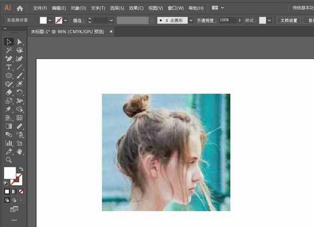
Task: Select the Ellipse shape tool
Action: point(9,75)
